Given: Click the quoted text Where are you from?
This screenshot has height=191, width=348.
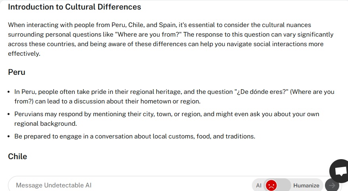Looking at the screenshot, I should [148, 35].
